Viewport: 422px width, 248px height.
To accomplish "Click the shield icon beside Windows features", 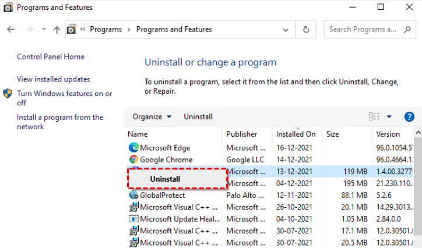I will coord(8,94).
